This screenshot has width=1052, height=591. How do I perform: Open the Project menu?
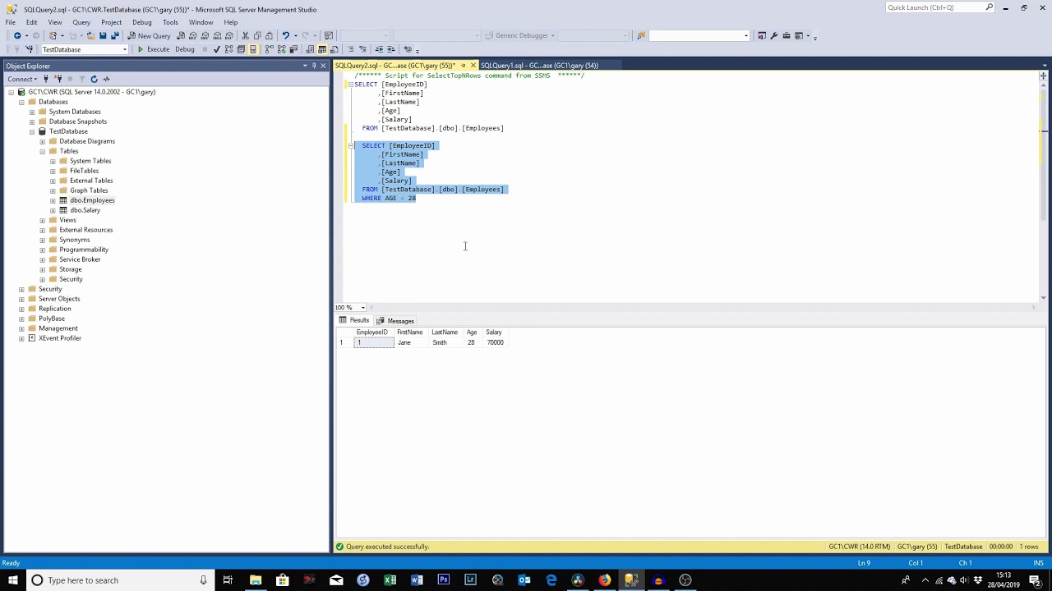click(x=111, y=22)
